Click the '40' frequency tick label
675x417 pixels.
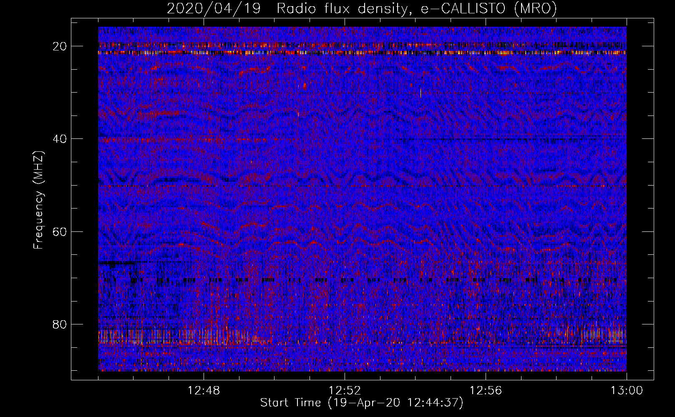(60, 139)
